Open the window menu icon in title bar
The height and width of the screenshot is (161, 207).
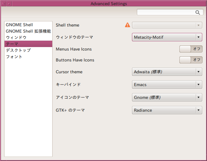pos(4,4)
